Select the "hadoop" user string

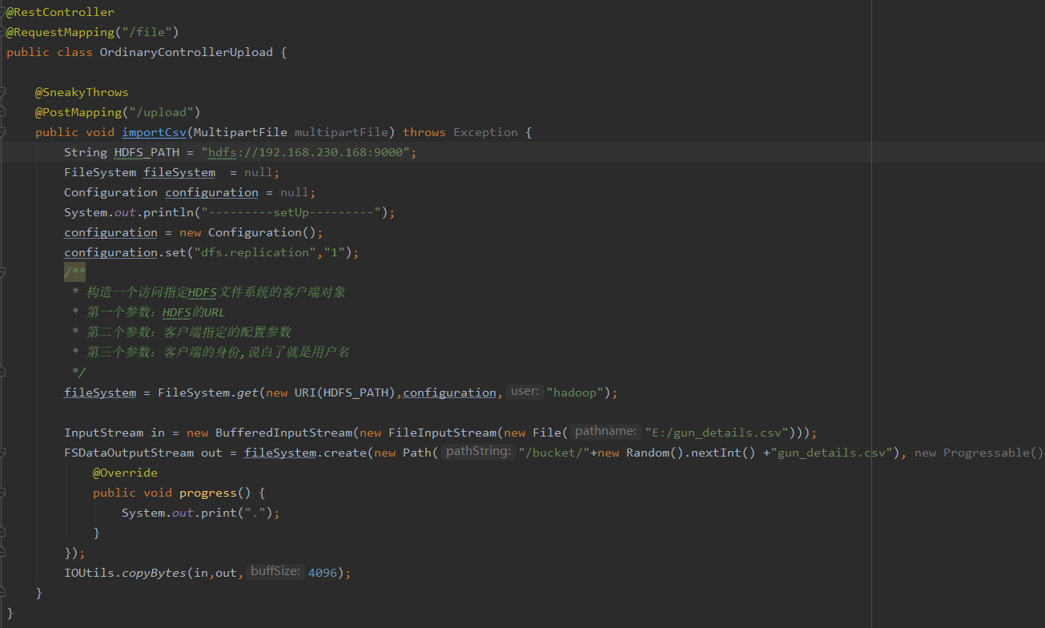pyautogui.click(x=575, y=392)
